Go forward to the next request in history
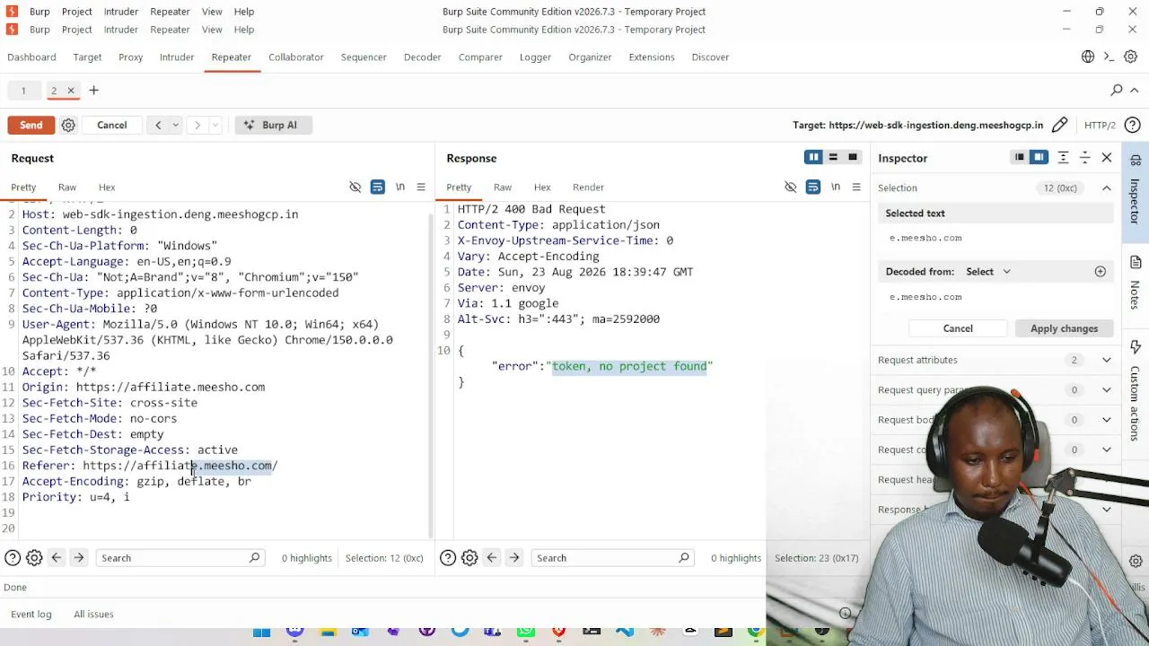This screenshot has height=646, width=1149. tap(197, 125)
